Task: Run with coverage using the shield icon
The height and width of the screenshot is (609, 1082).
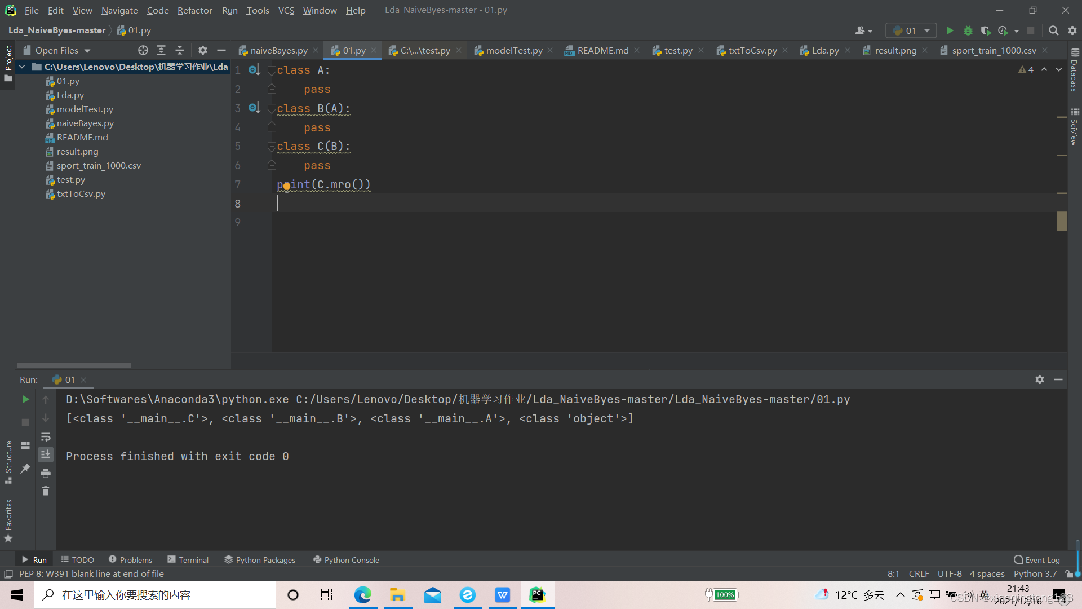Action: click(987, 30)
